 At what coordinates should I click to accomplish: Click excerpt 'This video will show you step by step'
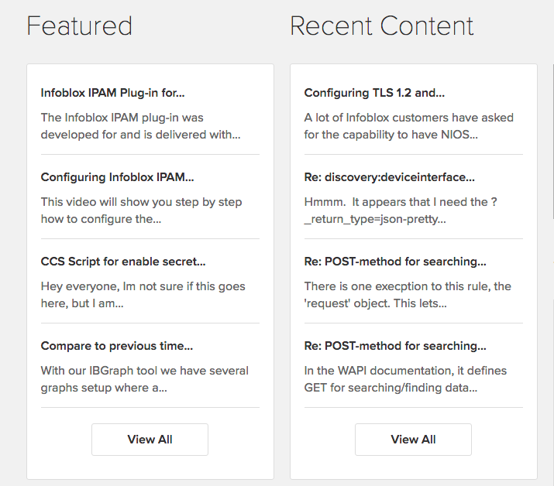[x=141, y=210]
